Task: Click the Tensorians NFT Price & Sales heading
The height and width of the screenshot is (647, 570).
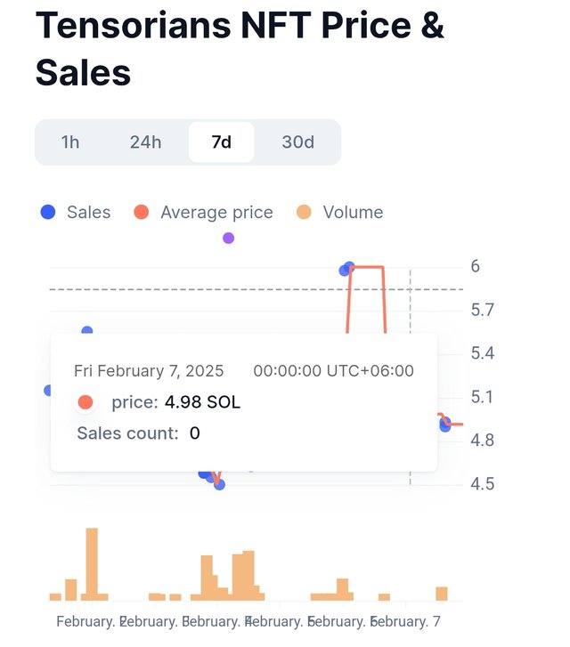Action: tap(240, 49)
